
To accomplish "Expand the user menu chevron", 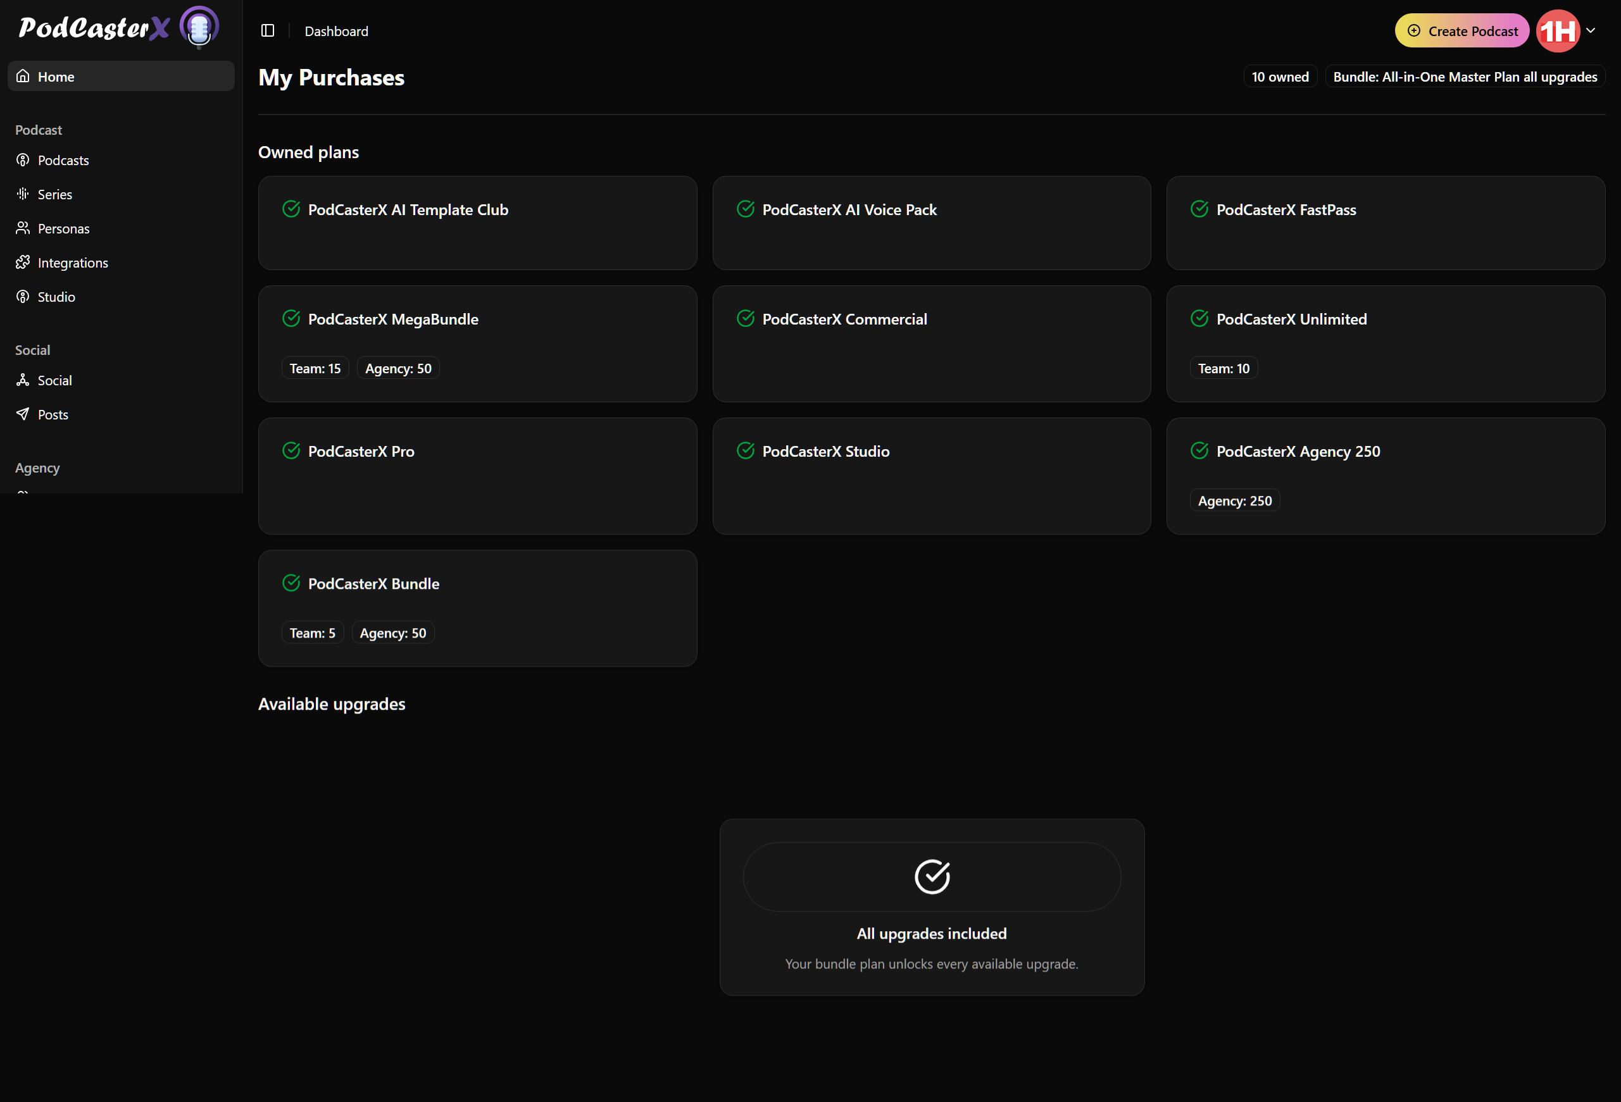I will coord(1591,30).
